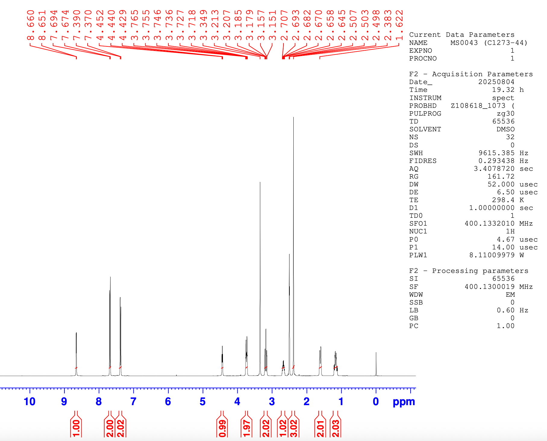Viewport: 547px width, 441px height.
Task: Click the P1 pulse value 14.00
Action: [503, 247]
